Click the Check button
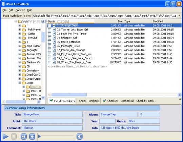This screenshot has height=142, width=183. coord(82,101)
